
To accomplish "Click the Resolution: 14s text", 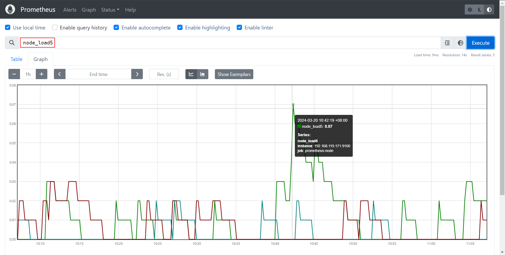I will click(454, 55).
